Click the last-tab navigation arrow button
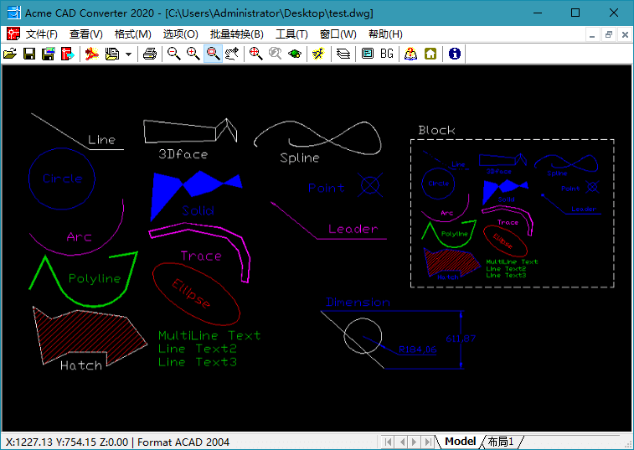 (428, 442)
